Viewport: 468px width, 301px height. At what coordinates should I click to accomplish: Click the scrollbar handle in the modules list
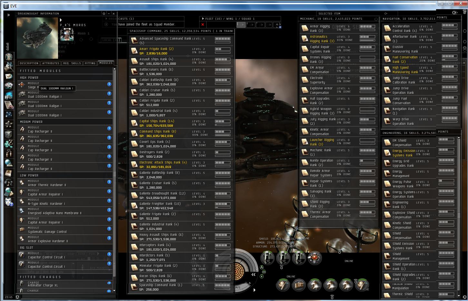click(114, 174)
